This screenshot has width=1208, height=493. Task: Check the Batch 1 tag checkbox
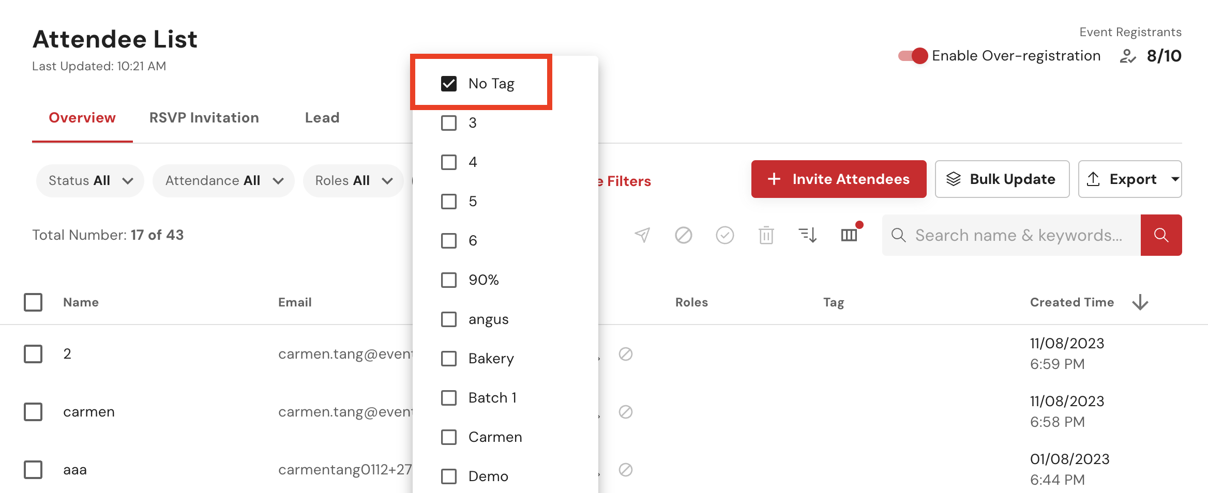[x=449, y=398]
